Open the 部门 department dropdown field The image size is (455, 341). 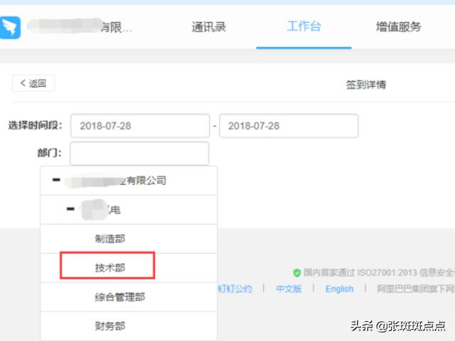pos(139,153)
